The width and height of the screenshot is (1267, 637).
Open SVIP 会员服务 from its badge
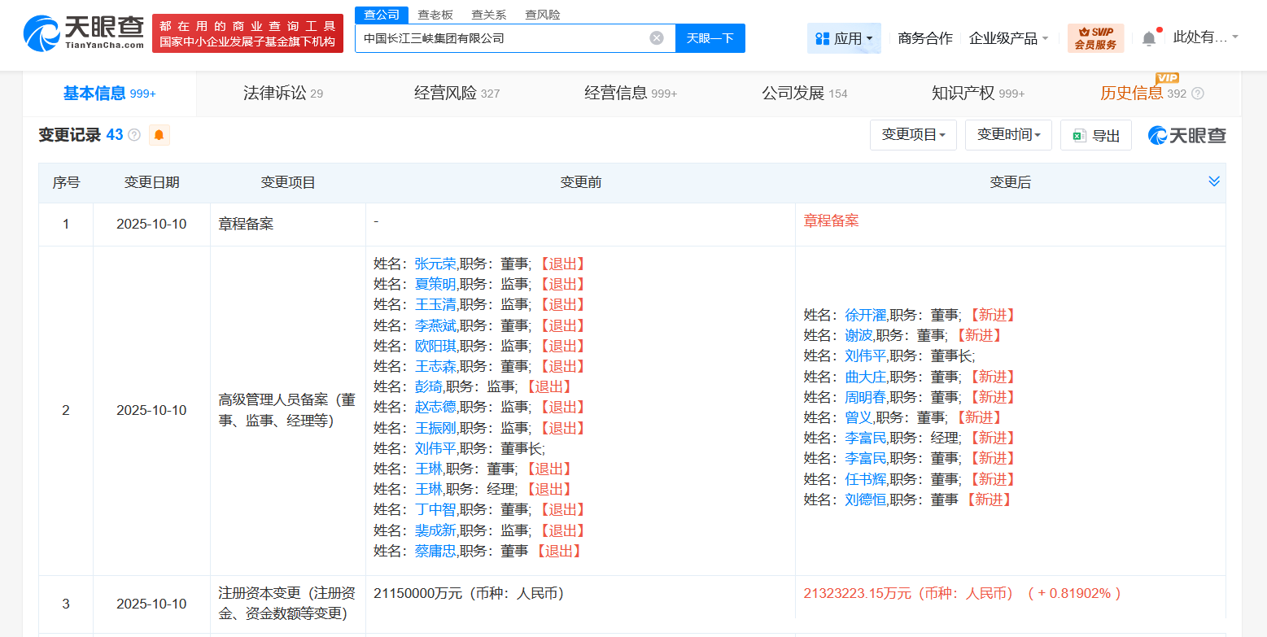click(1094, 37)
